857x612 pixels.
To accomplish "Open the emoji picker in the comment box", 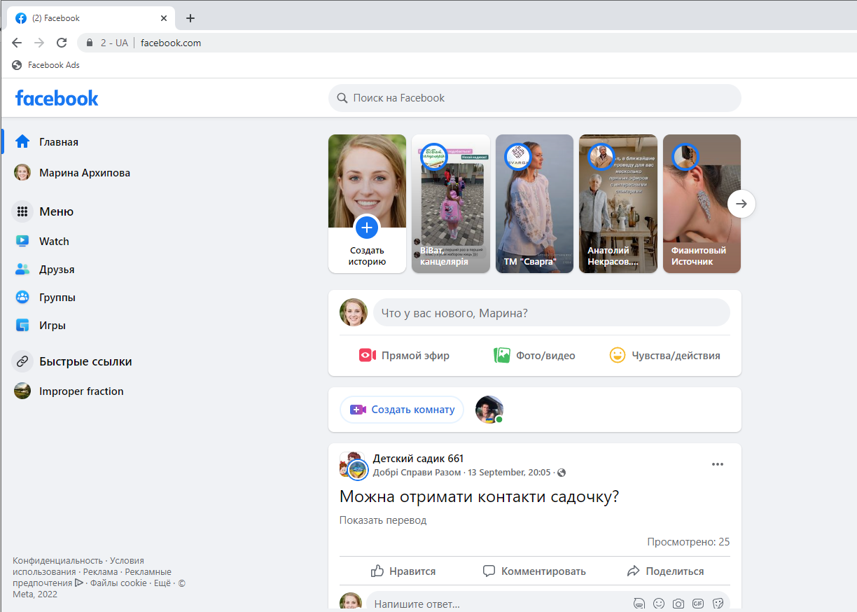I will [x=659, y=603].
